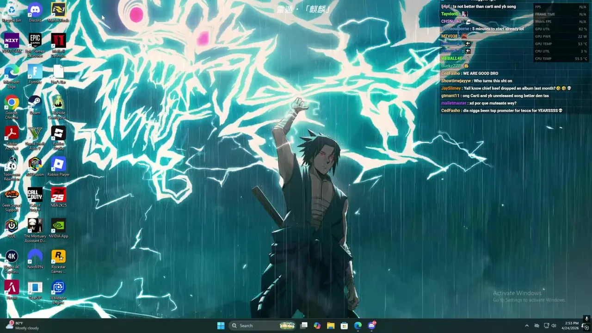Open the volume control in system tray
Screen dimensions: 592x333
[x=554, y=326]
